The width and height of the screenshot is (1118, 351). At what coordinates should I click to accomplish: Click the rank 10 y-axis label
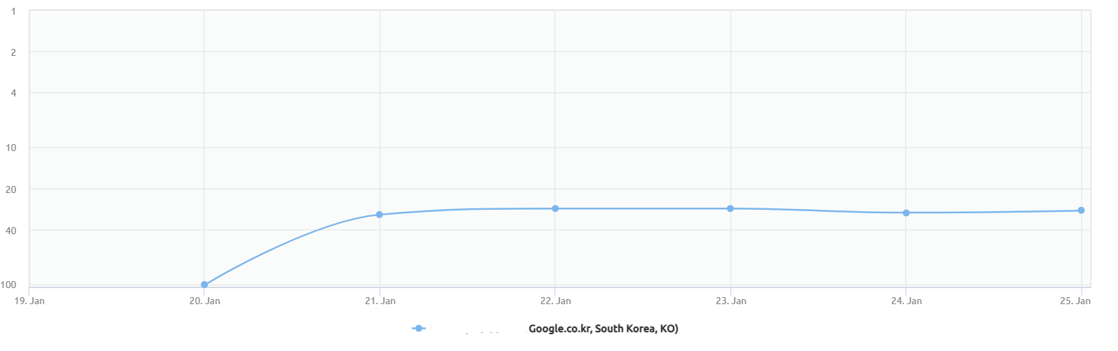click(11, 148)
